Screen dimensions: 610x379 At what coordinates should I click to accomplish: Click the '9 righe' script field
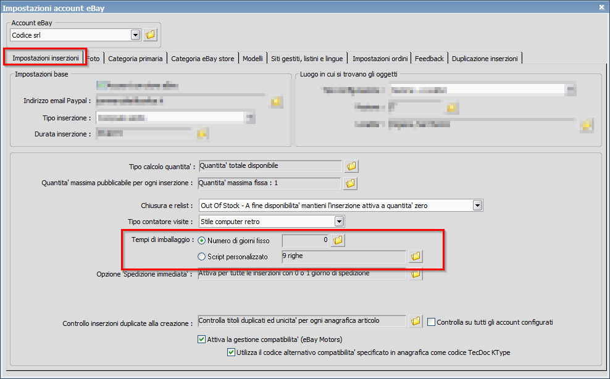point(344,256)
